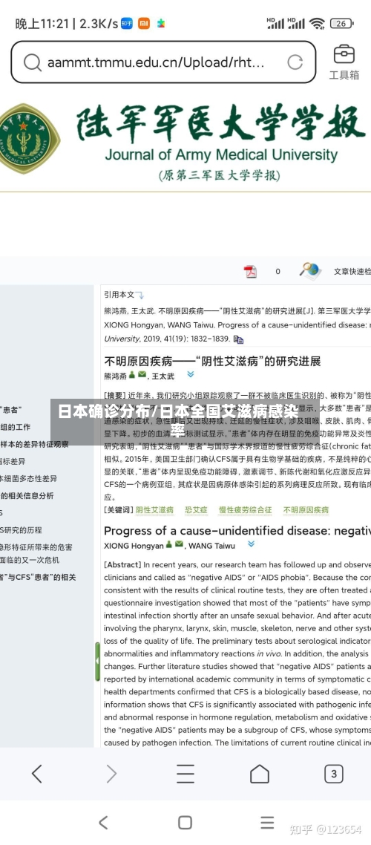Tap the orange Mi icon in status bar

pos(144,23)
